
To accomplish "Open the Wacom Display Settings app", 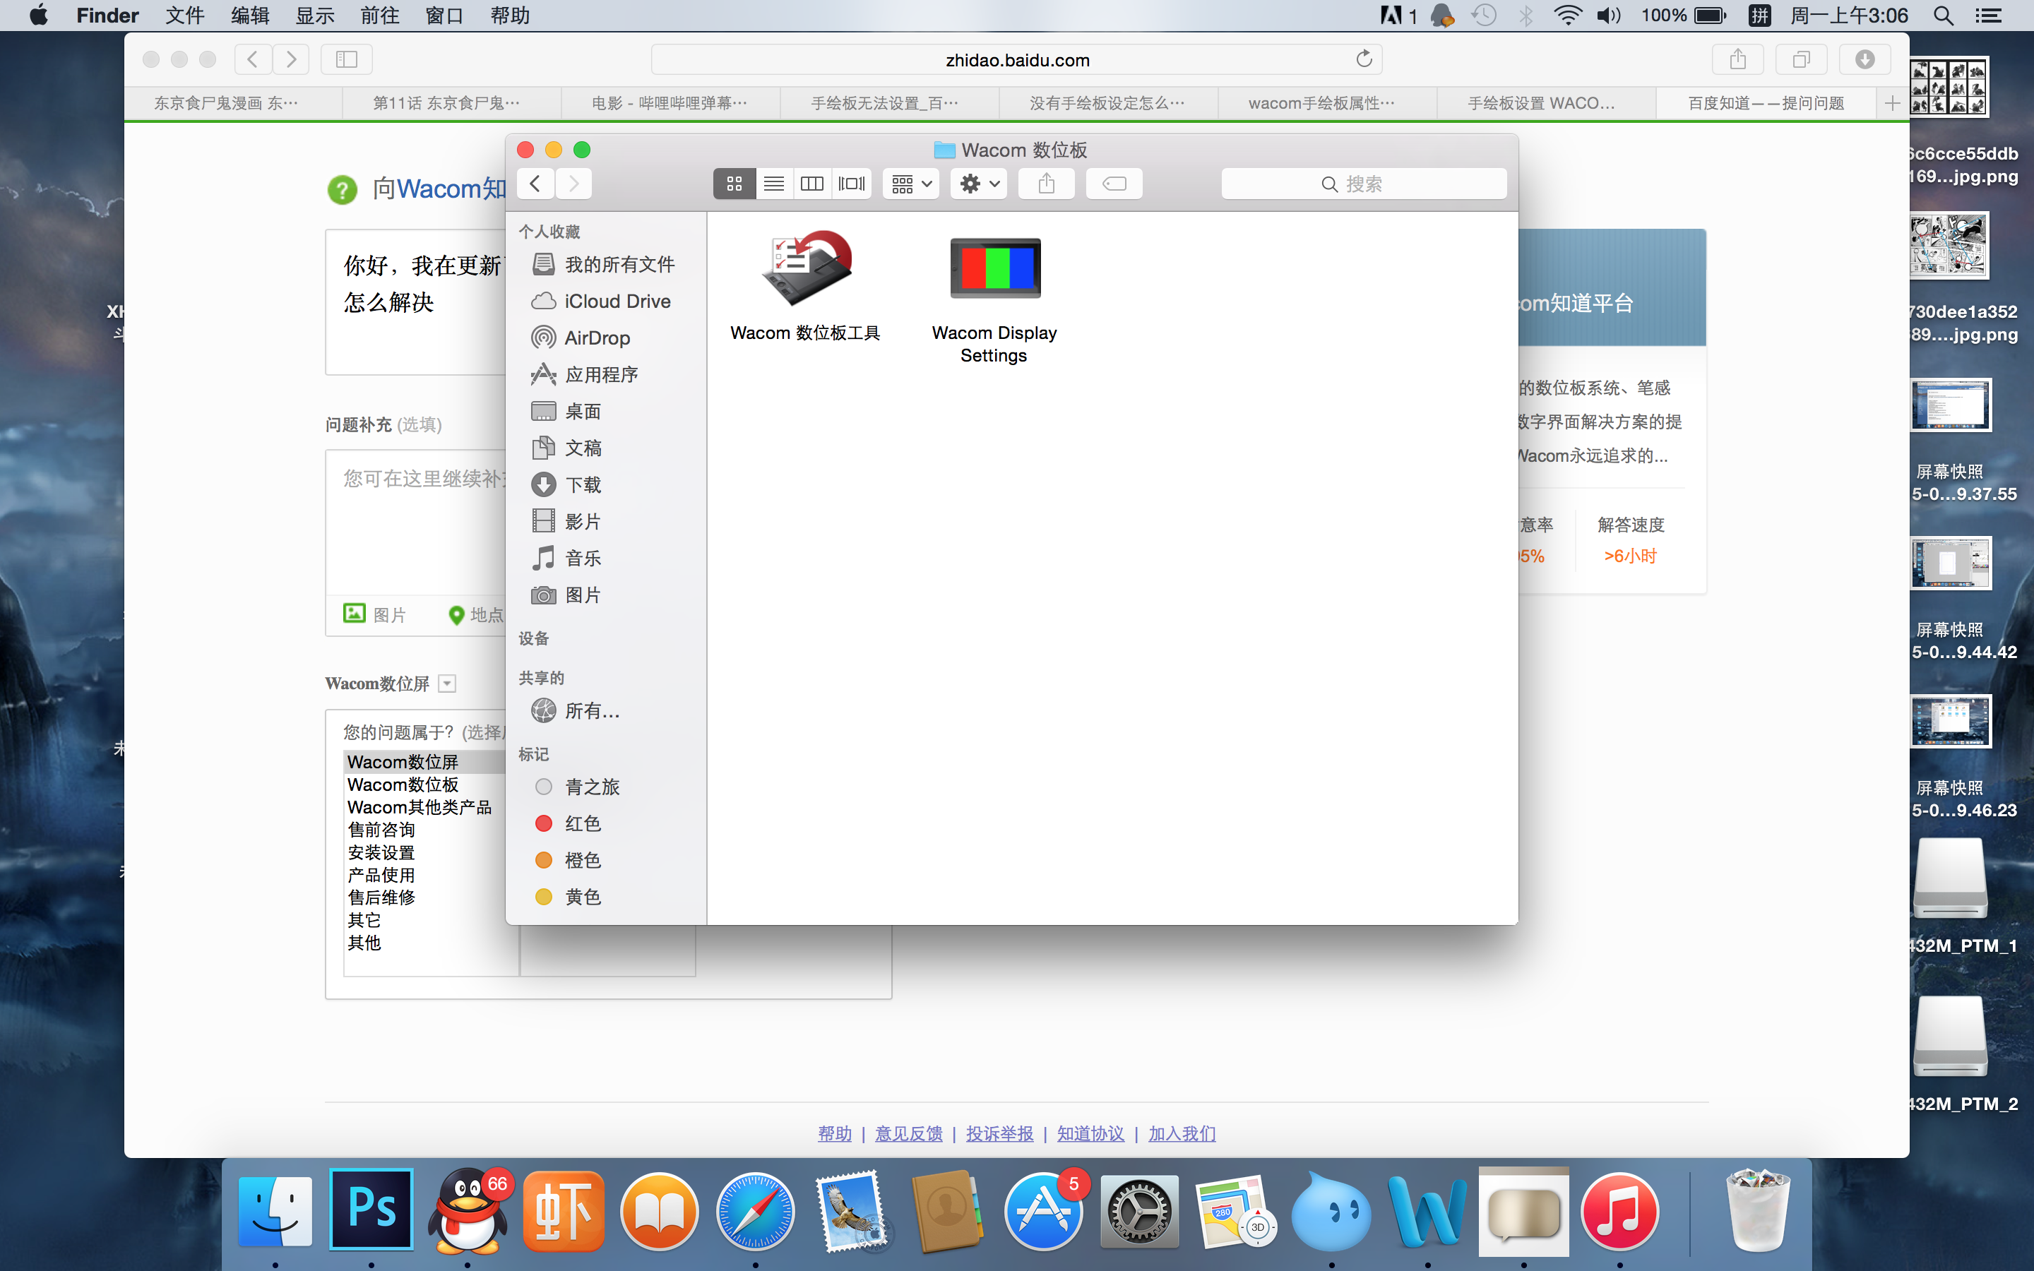I will [x=994, y=269].
